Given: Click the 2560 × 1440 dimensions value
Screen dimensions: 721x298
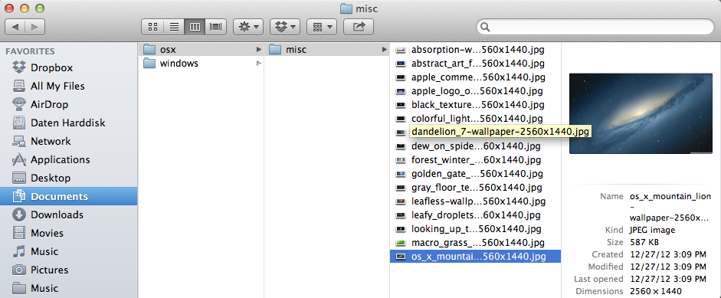Looking at the screenshot, I should pyautogui.click(x=656, y=291).
